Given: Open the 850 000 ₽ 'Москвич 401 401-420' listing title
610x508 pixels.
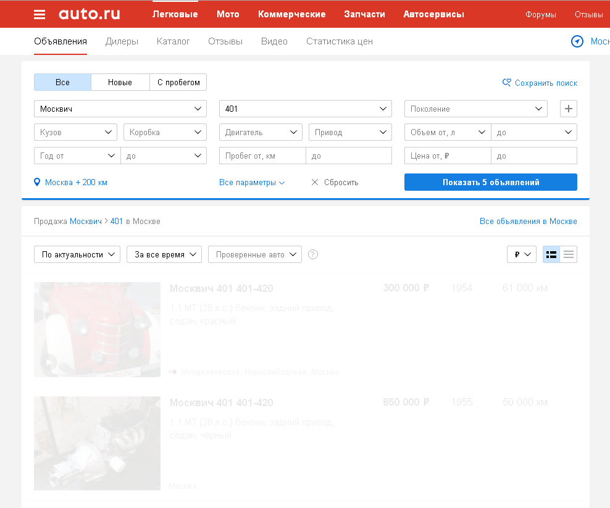Looking at the screenshot, I should [222, 402].
